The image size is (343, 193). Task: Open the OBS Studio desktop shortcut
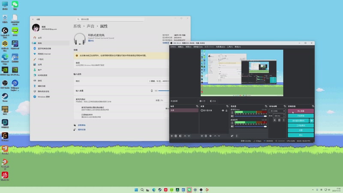pyautogui.click(x=5, y=84)
